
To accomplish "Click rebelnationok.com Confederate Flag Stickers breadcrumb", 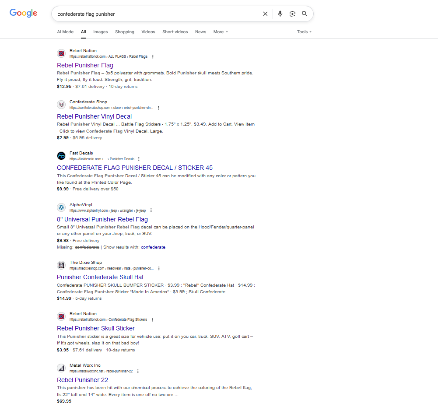I will click(x=108, y=319).
